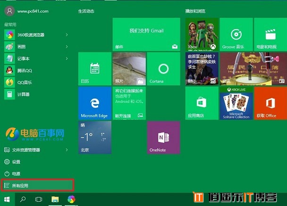This screenshot has width=287, height=206.
Task: Open 电影和电视 tile
Action: 270,34
